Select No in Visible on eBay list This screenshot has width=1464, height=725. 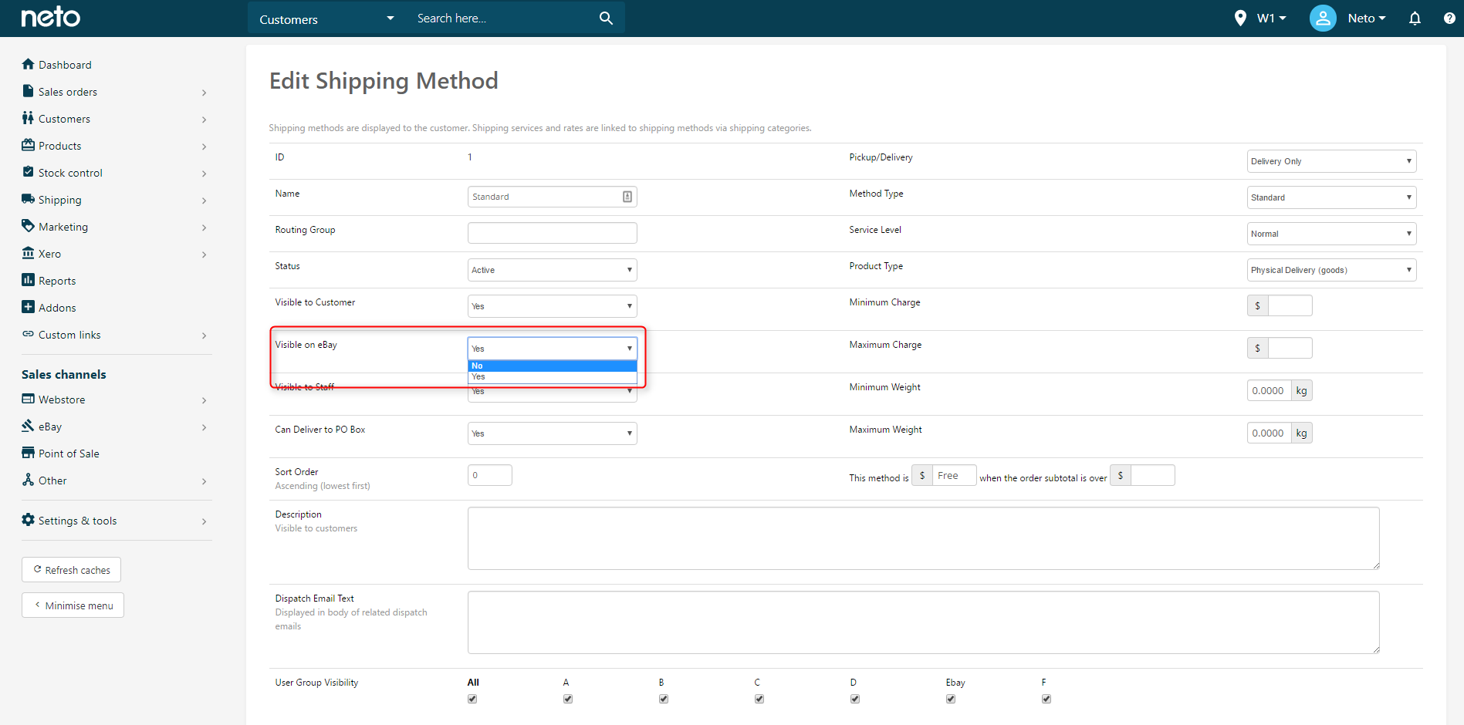click(x=552, y=366)
